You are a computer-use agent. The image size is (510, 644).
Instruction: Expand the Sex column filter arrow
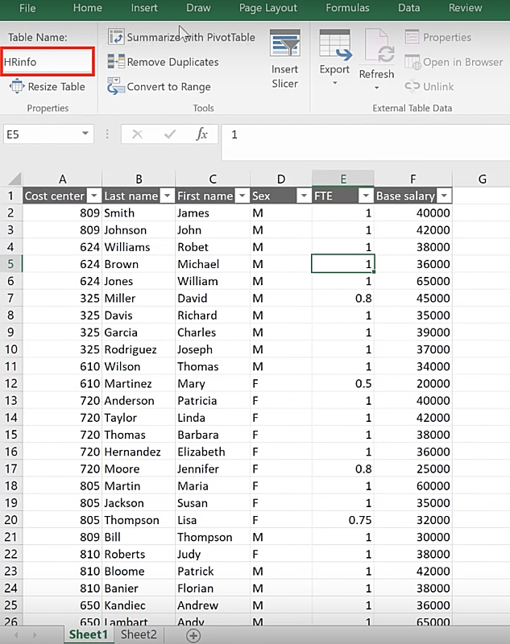pos(304,196)
